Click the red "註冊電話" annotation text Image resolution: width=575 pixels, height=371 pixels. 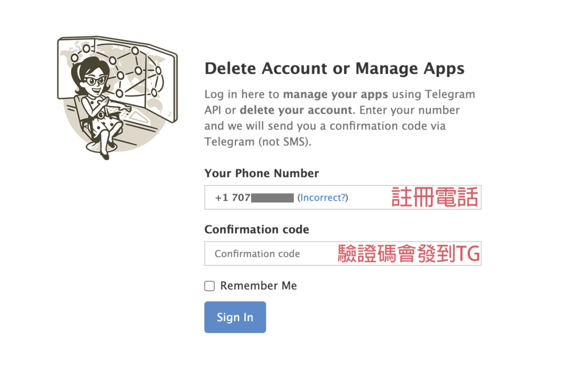[435, 197]
